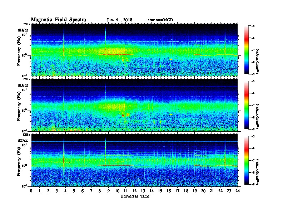Click the red spot near hour 11 in dD/dt spectrogram

tap(123, 115)
